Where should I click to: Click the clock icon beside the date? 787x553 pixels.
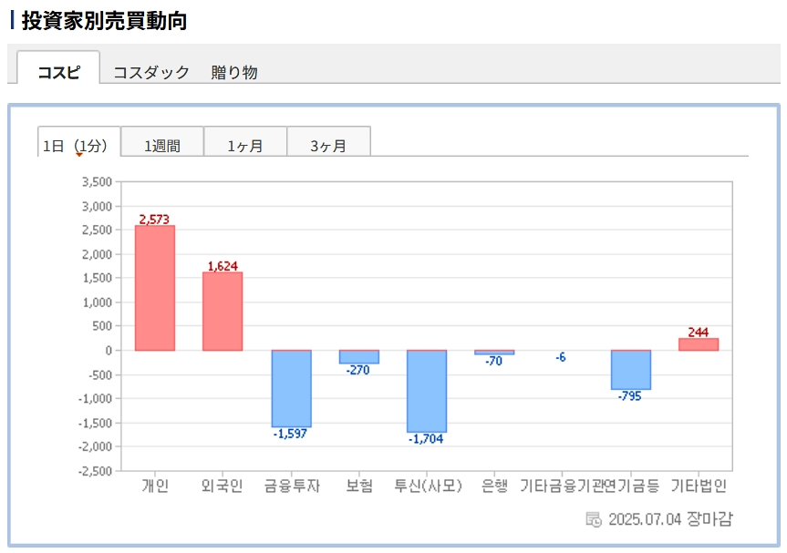[594, 519]
